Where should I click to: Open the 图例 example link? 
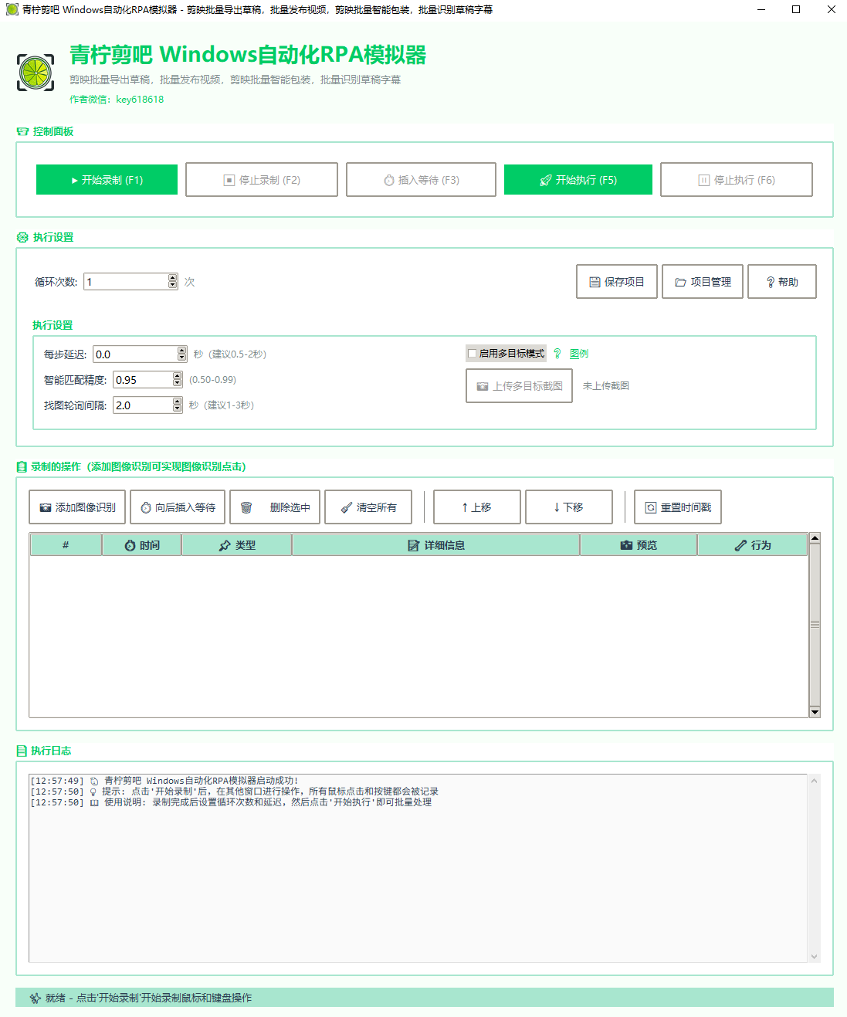coord(578,354)
